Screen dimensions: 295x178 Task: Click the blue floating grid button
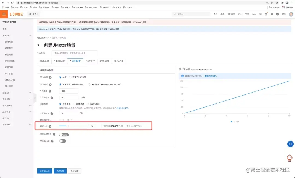pyautogui.click(x=290, y=144)
